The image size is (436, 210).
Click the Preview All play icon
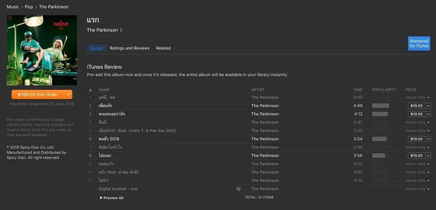click(x=101, y=198)
